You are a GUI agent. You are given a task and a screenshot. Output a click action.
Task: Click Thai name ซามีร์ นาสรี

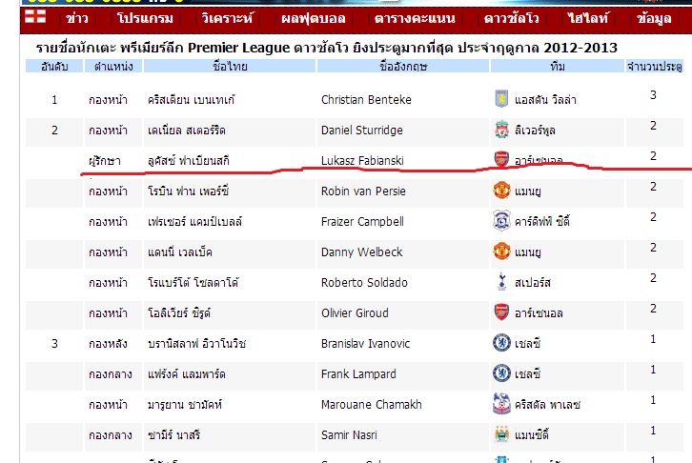pos(173,434)
